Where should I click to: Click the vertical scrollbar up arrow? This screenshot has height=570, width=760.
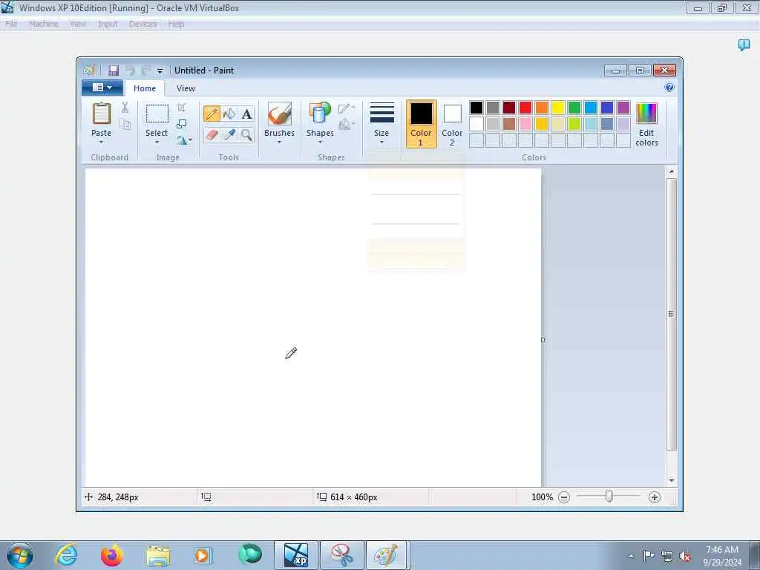pyautogui.click(x=671, y=171)
